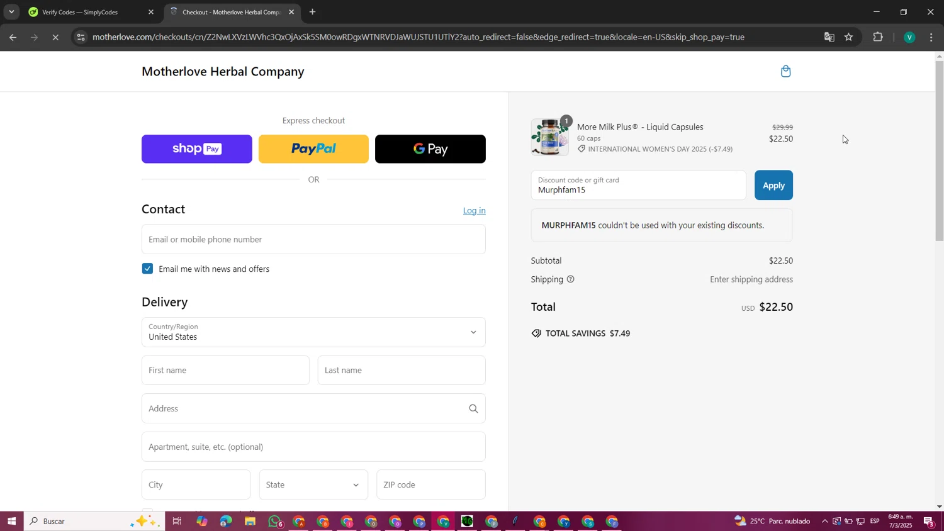The image size is (944, 531).
Task: Switch to the Verify Codes SimplyCodes tab
Action: 91,12
